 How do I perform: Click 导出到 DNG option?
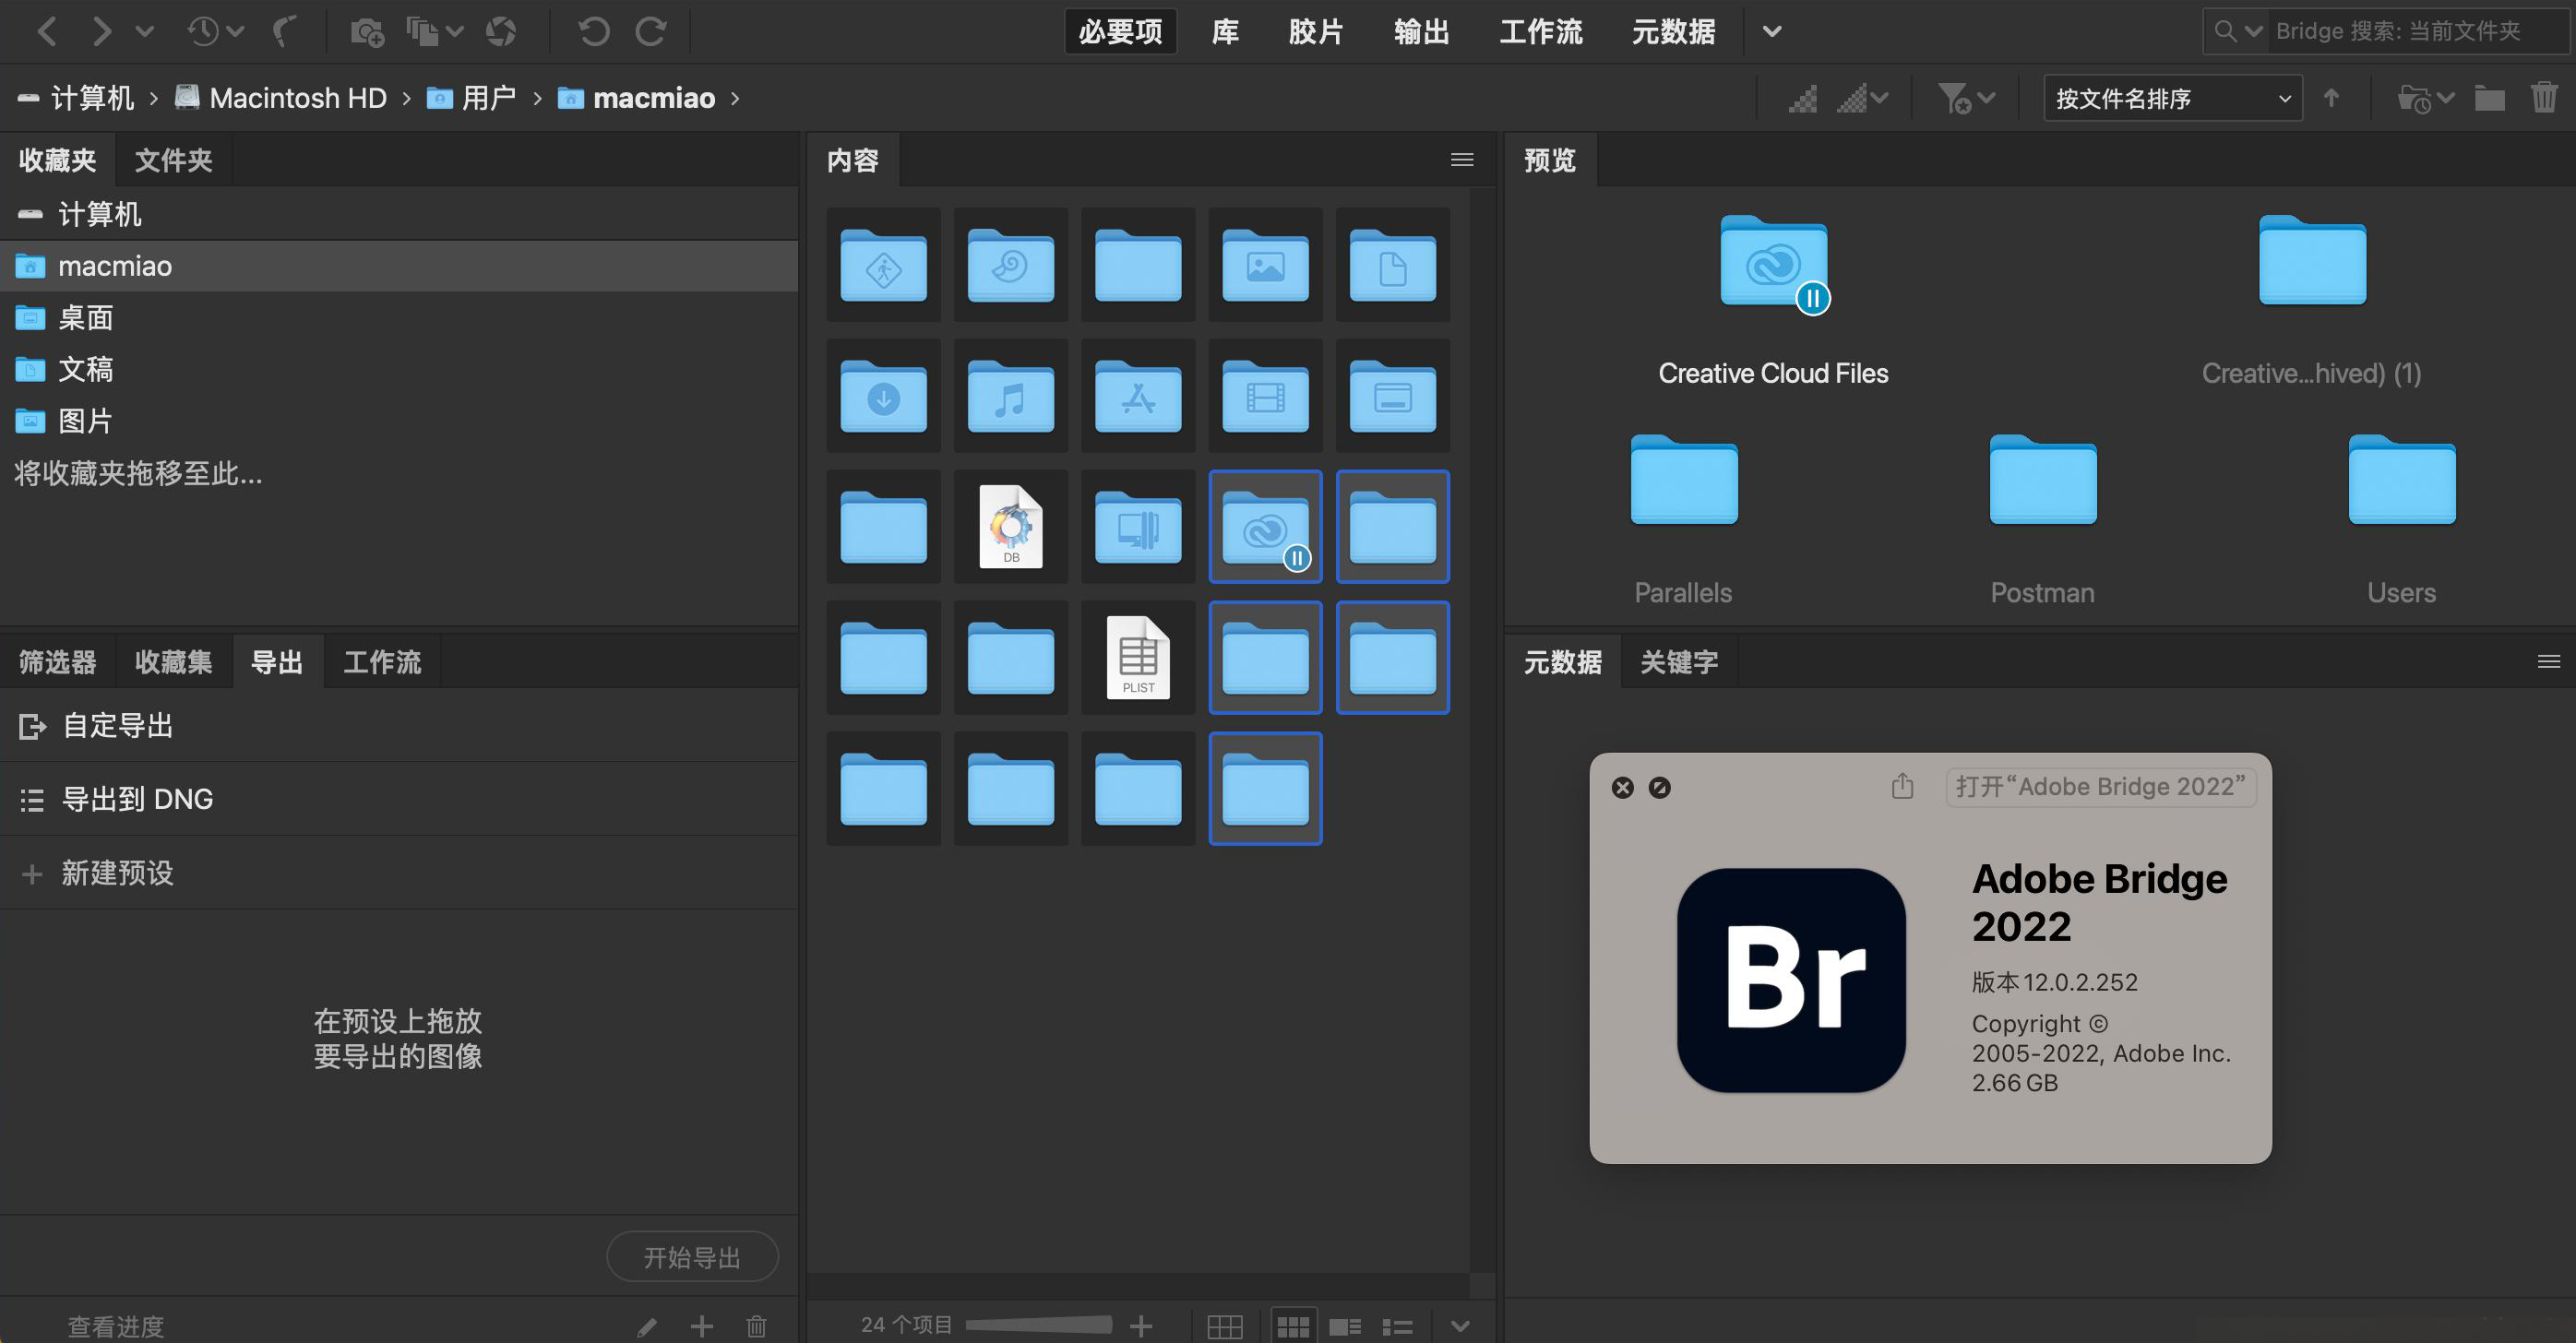tap(138, 798)
